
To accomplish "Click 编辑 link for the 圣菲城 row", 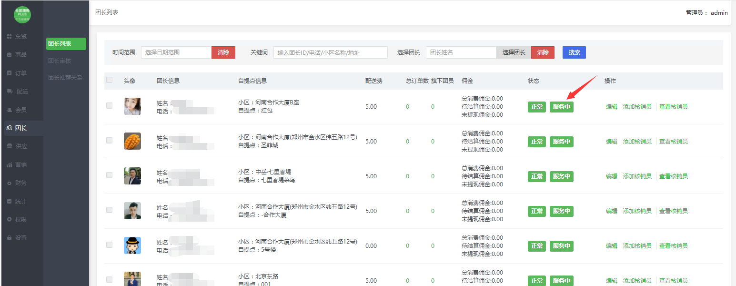I will [611, 142].
